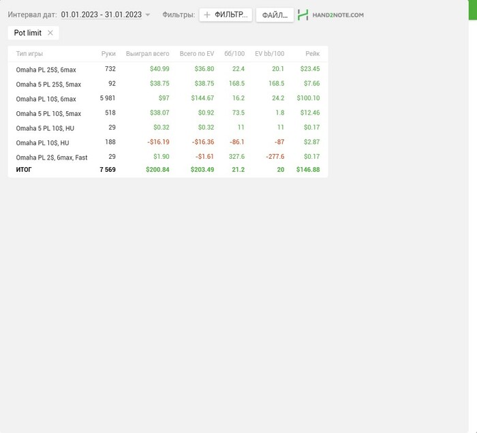Click EV bb/100 value -87
This screenshot has height=433, width=477.
(279, 142)
